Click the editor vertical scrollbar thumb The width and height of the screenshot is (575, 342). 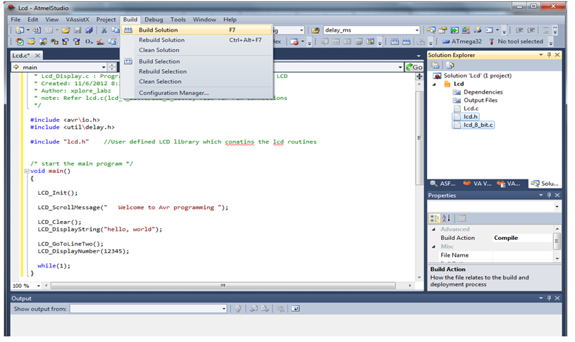pos(419,138)
